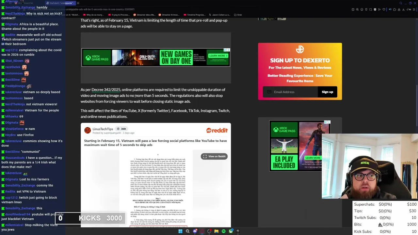Open the Windows Start button
418x235 pixels.
pyautogui.click(x=180, y=231)
